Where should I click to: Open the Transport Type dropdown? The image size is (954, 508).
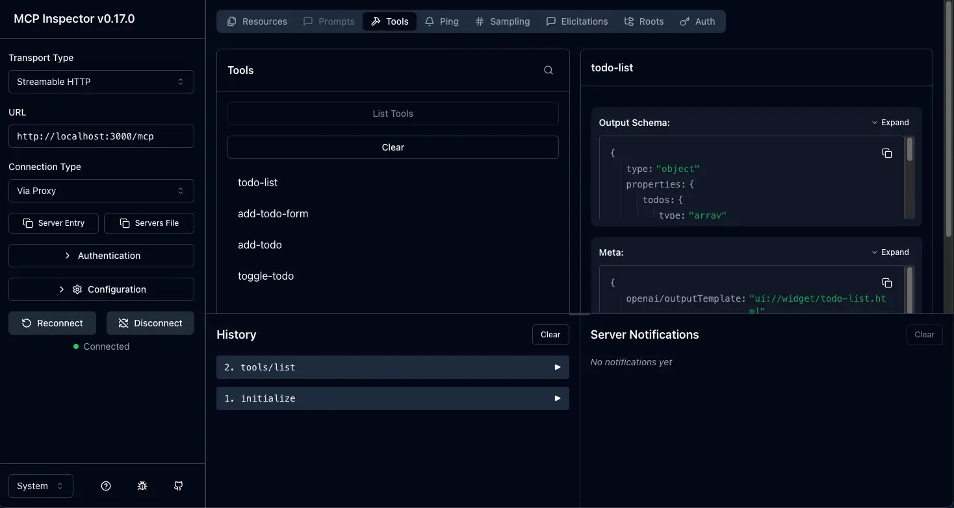point(101,82)
